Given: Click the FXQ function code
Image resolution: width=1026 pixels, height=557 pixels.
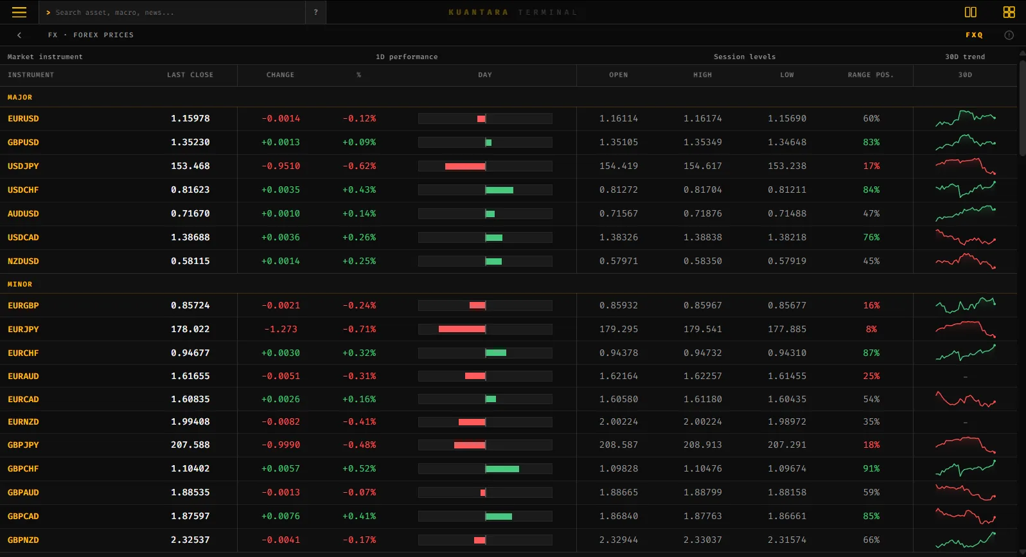Looking at the screenshot, I should (974, 35).
